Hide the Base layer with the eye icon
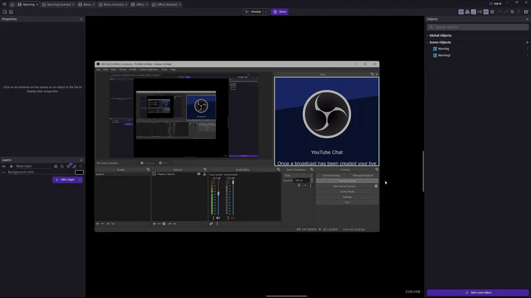 pos(56,166)
